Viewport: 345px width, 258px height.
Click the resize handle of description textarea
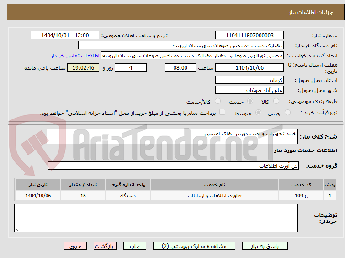[x=49, y=142]
